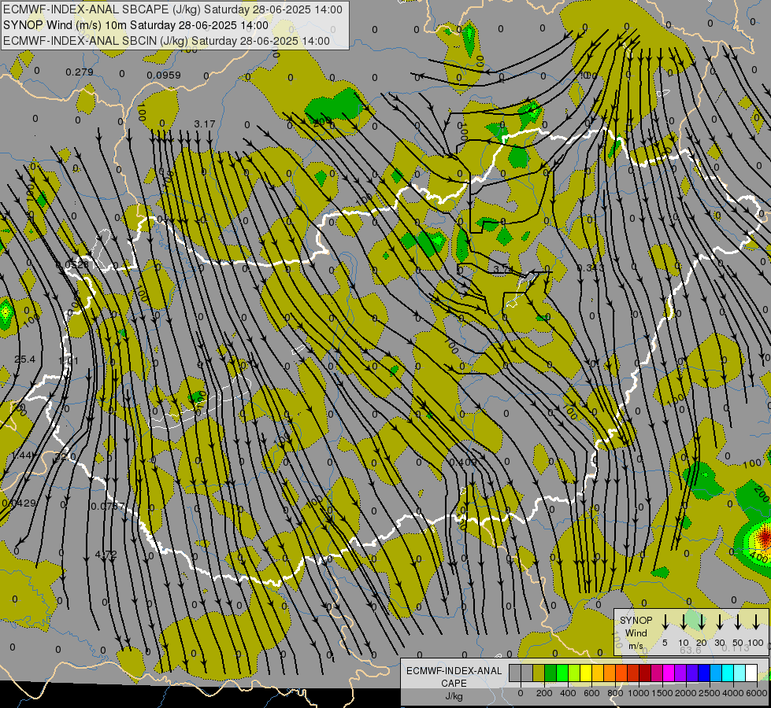771x708 pixels.
Task: Click the J/kg unit label
Action: point(454,696)
